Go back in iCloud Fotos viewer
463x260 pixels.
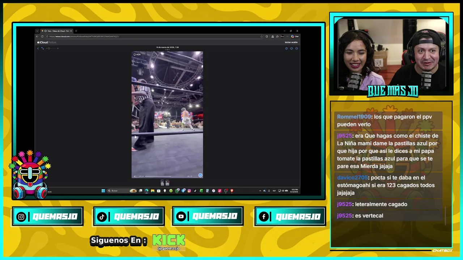[x=38, y=48]
